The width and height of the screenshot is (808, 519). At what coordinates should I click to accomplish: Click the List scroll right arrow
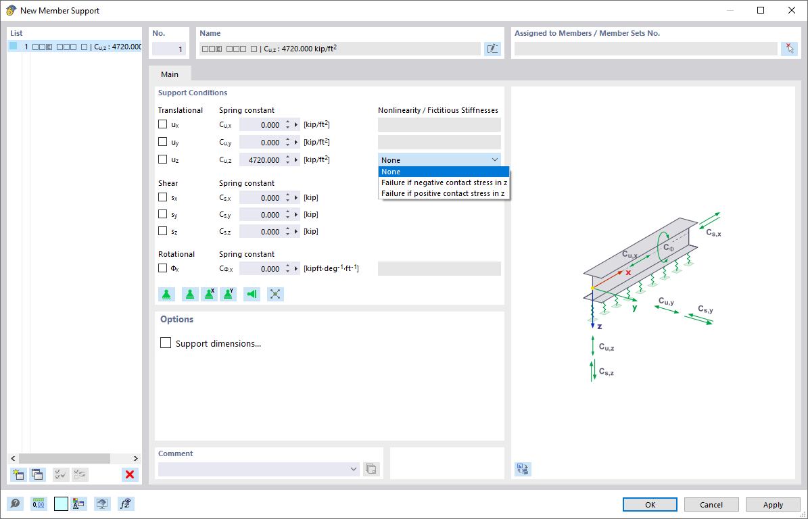point(135,458)
